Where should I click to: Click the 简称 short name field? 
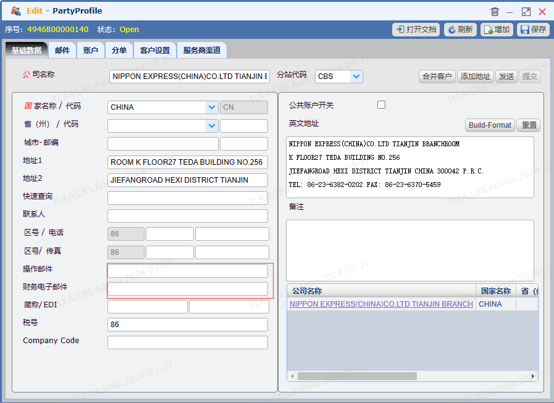[x=148, y=307]
